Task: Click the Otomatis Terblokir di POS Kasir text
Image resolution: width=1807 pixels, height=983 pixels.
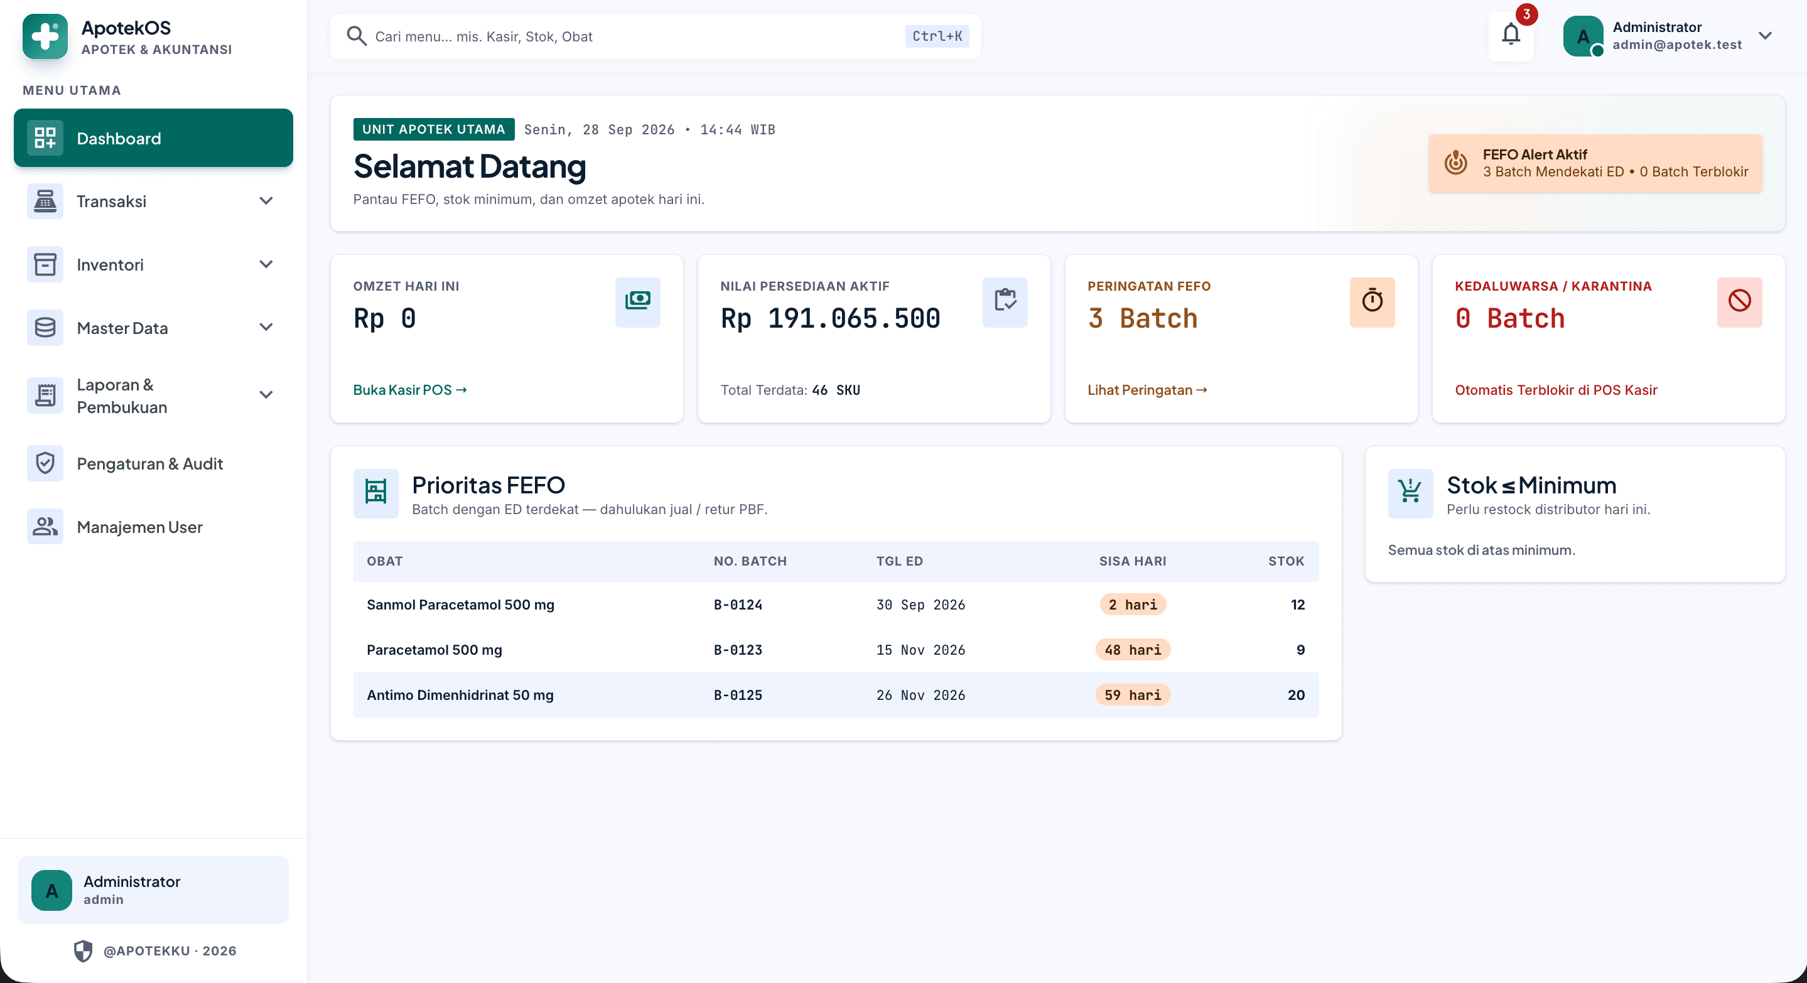Action: click(1556, 390)
